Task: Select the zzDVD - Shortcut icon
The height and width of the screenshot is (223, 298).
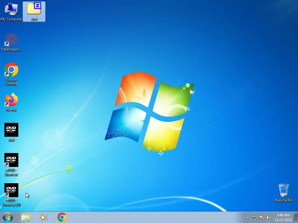Action: (11, 165)
